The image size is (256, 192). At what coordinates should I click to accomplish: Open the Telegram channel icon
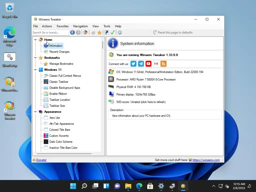pos(141,64)
